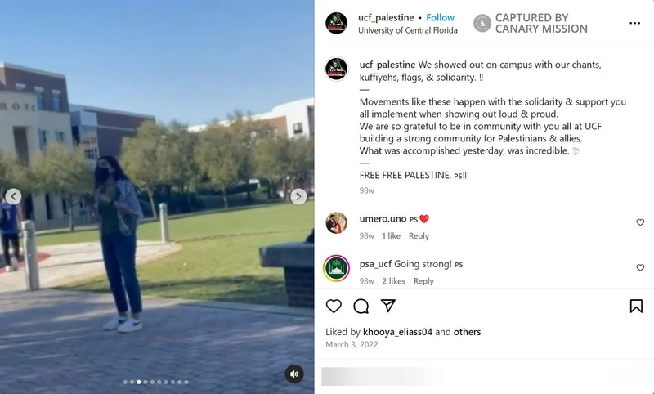Open University of Central Florida location
This screenshot has width=654, height=394.
pyautogui.click(x=407, y=30)
